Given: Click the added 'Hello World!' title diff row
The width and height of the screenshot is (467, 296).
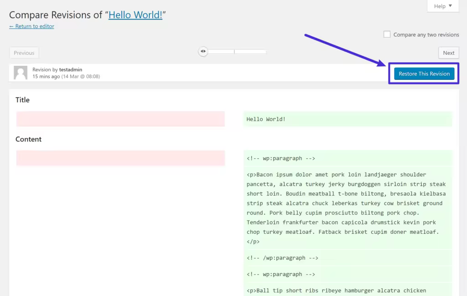Looking at the screenshot, I should 348,119.
